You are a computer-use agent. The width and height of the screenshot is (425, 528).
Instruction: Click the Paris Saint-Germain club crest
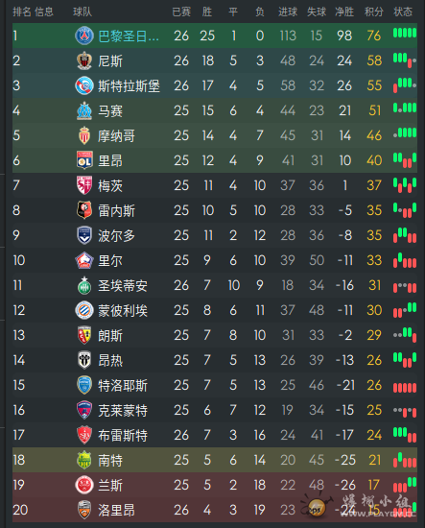click(84, 36)
